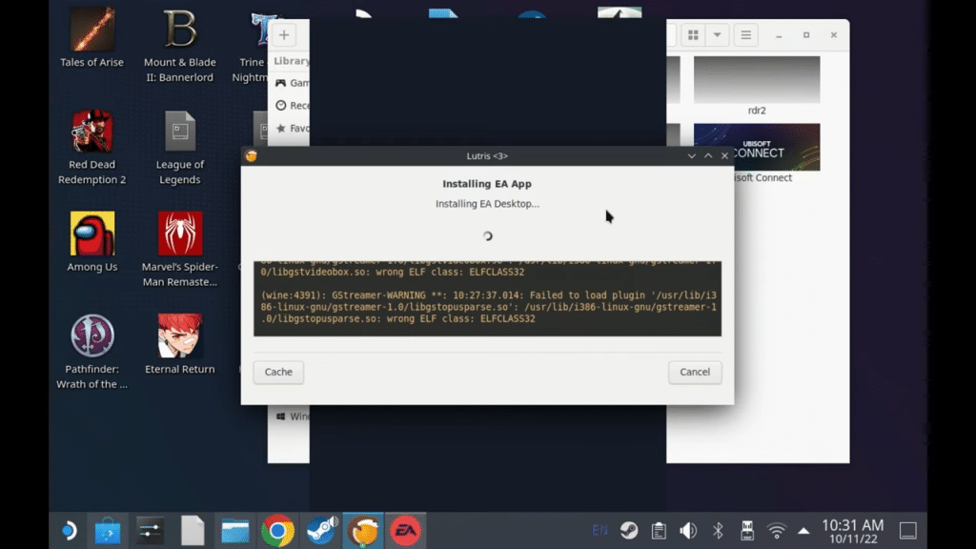
Task: Open System Settings from the taskbar
Action: click(150, 531)
